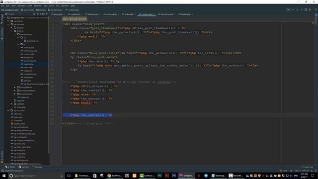
Task: Expand the wp-admin folder
Action: pos(8,21)
